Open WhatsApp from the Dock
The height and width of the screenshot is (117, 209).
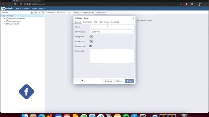[x=84, y=116]
